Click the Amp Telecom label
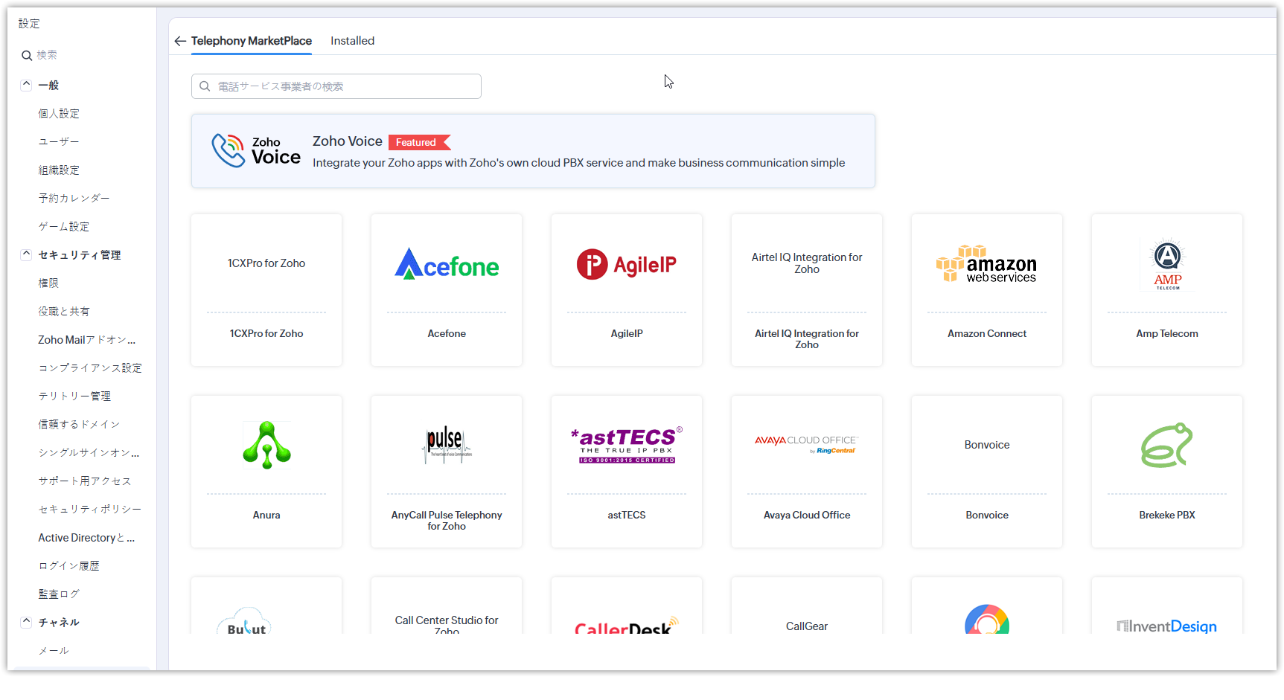1284x700 pixels. [1167, 333]
